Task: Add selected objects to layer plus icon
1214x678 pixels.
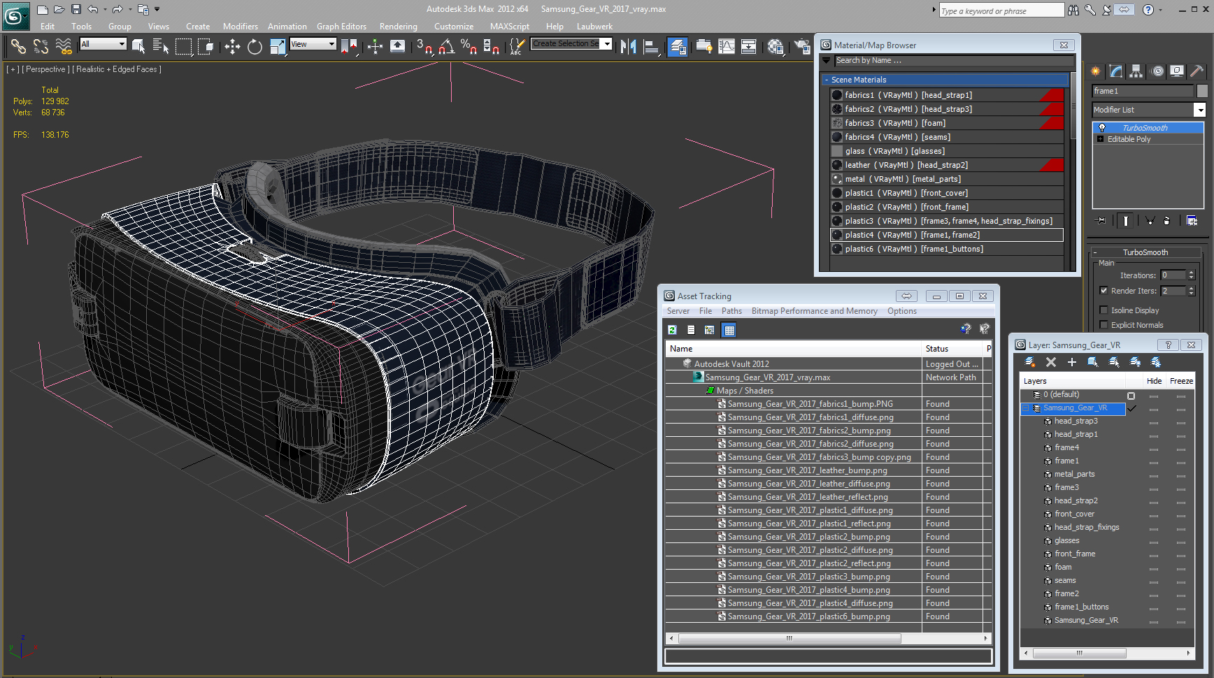Action: (1072, 362)
